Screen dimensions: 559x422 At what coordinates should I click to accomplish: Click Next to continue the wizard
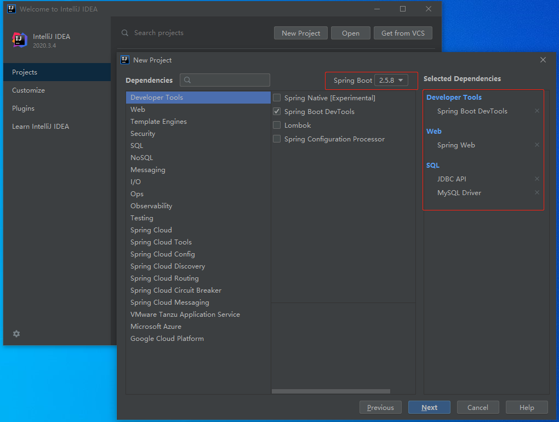point(429,407)
